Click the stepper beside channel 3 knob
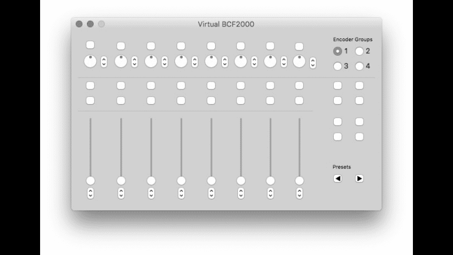Screen dimensions: 453x255 (x=165, y=62)
